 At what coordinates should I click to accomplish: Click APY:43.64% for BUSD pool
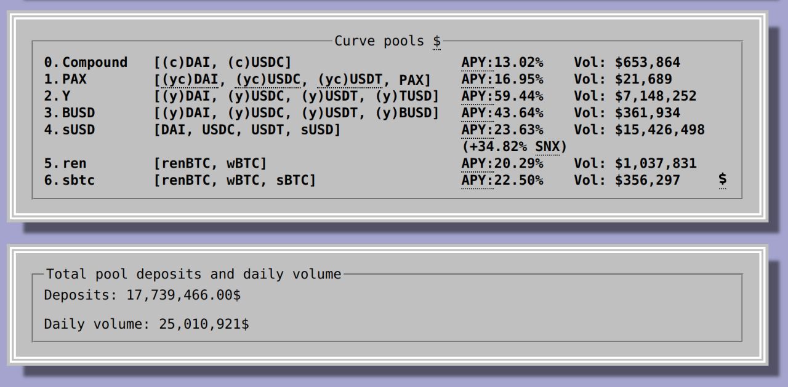(502, 113)
